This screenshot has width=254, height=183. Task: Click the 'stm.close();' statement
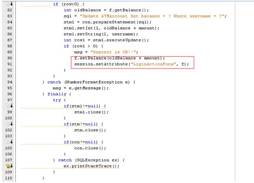90,130
